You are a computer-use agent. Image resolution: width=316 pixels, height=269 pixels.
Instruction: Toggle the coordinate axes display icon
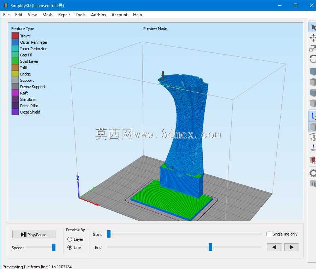coord(313,116)
